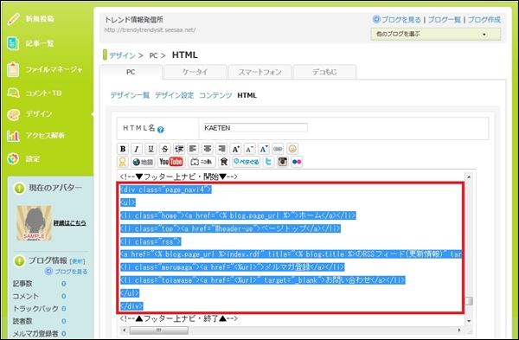Image resolution: width=519 pixels, height=340 pixels.
Task: Click デザイン breadcrumb link
Action: coord(122,55)
